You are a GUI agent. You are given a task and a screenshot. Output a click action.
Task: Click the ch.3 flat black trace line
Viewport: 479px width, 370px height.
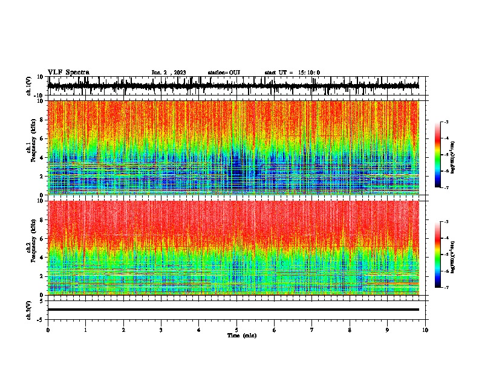233,310
